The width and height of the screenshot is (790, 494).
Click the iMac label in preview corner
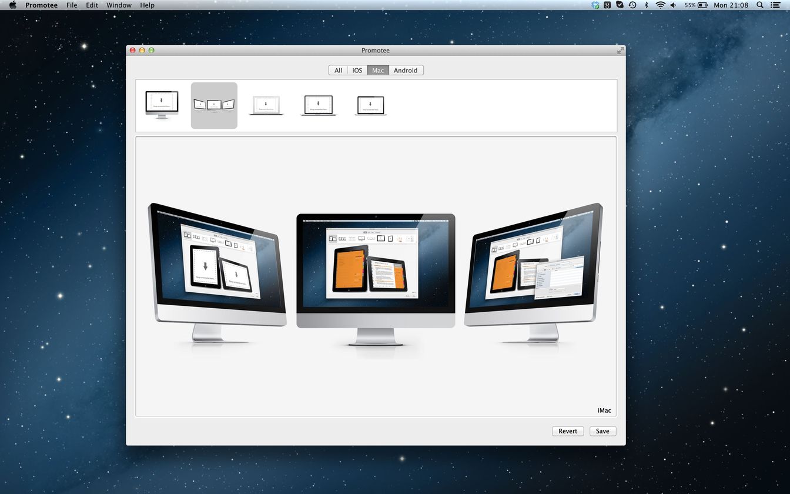[x=604, y=410]
